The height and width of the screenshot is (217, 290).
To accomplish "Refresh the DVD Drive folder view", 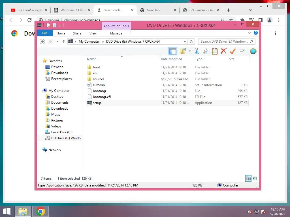I will click(x=191, y=42).
